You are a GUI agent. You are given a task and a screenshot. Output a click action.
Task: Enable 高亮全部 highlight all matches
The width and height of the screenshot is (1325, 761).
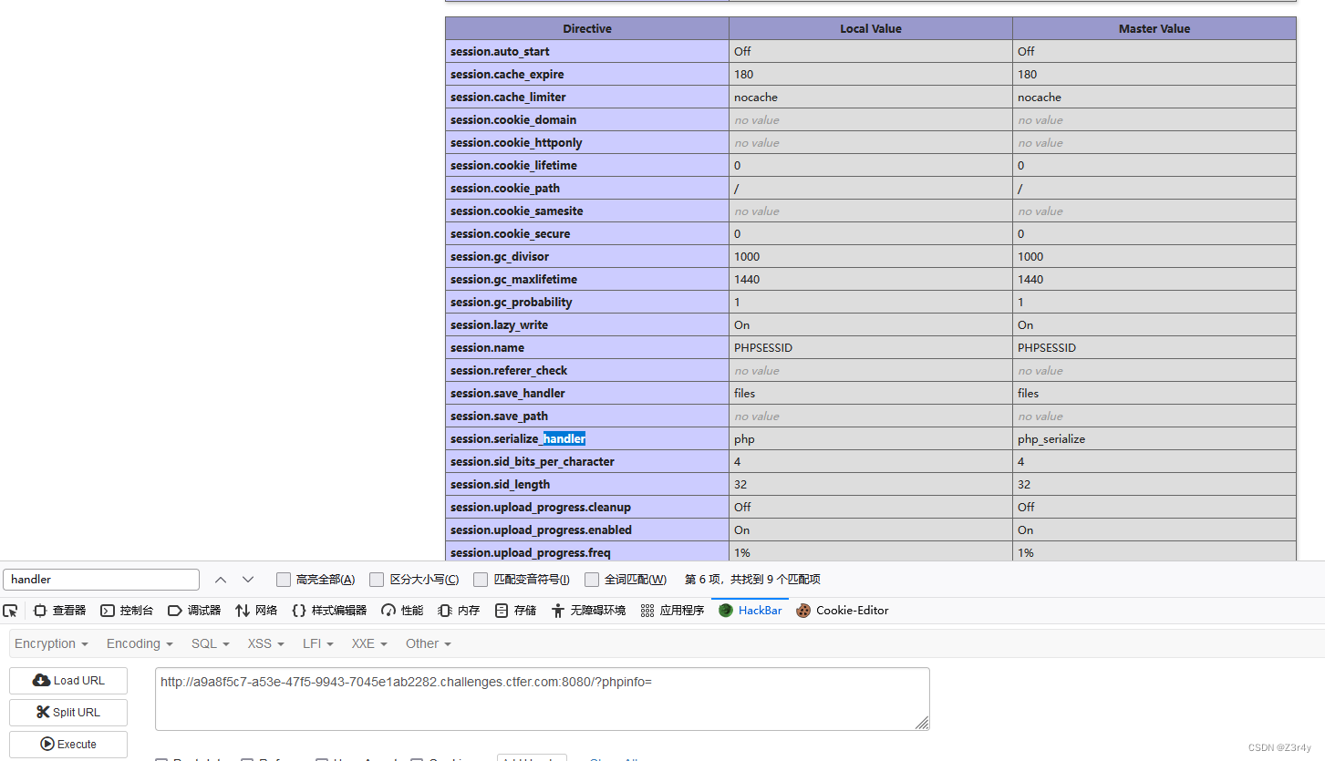(284, 579)
